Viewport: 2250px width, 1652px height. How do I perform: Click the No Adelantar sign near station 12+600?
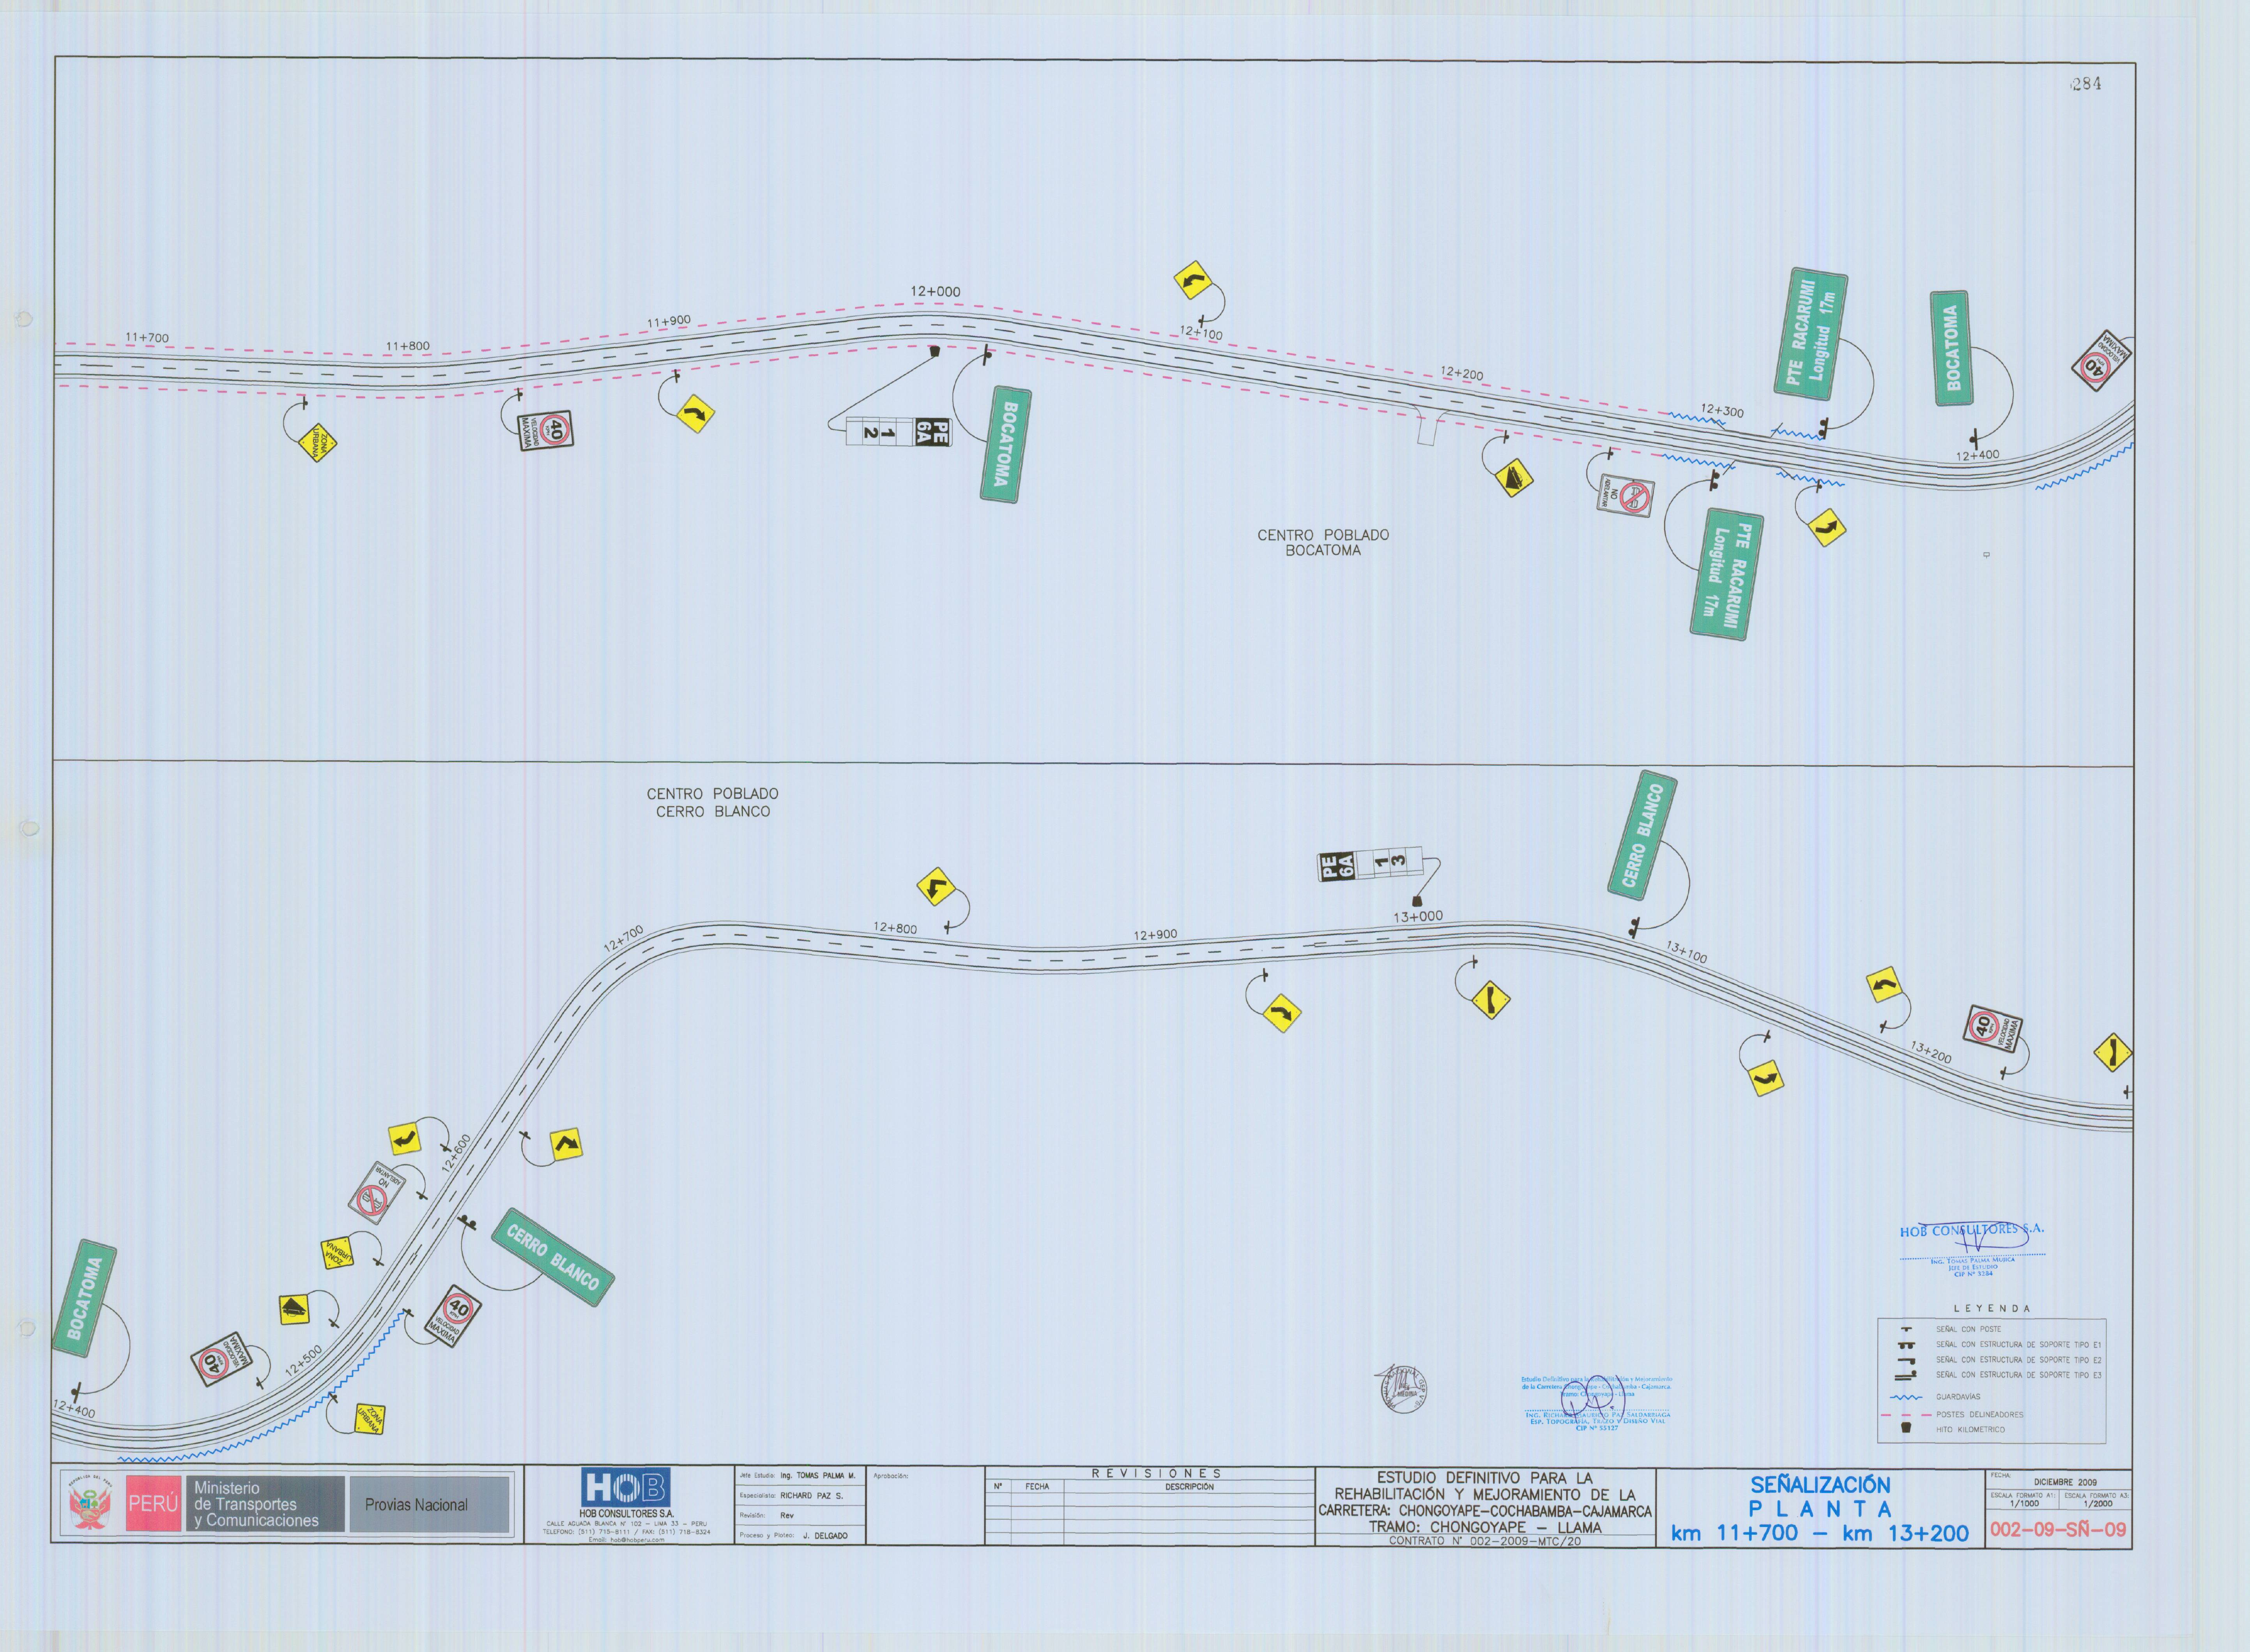pos(377,1192)
